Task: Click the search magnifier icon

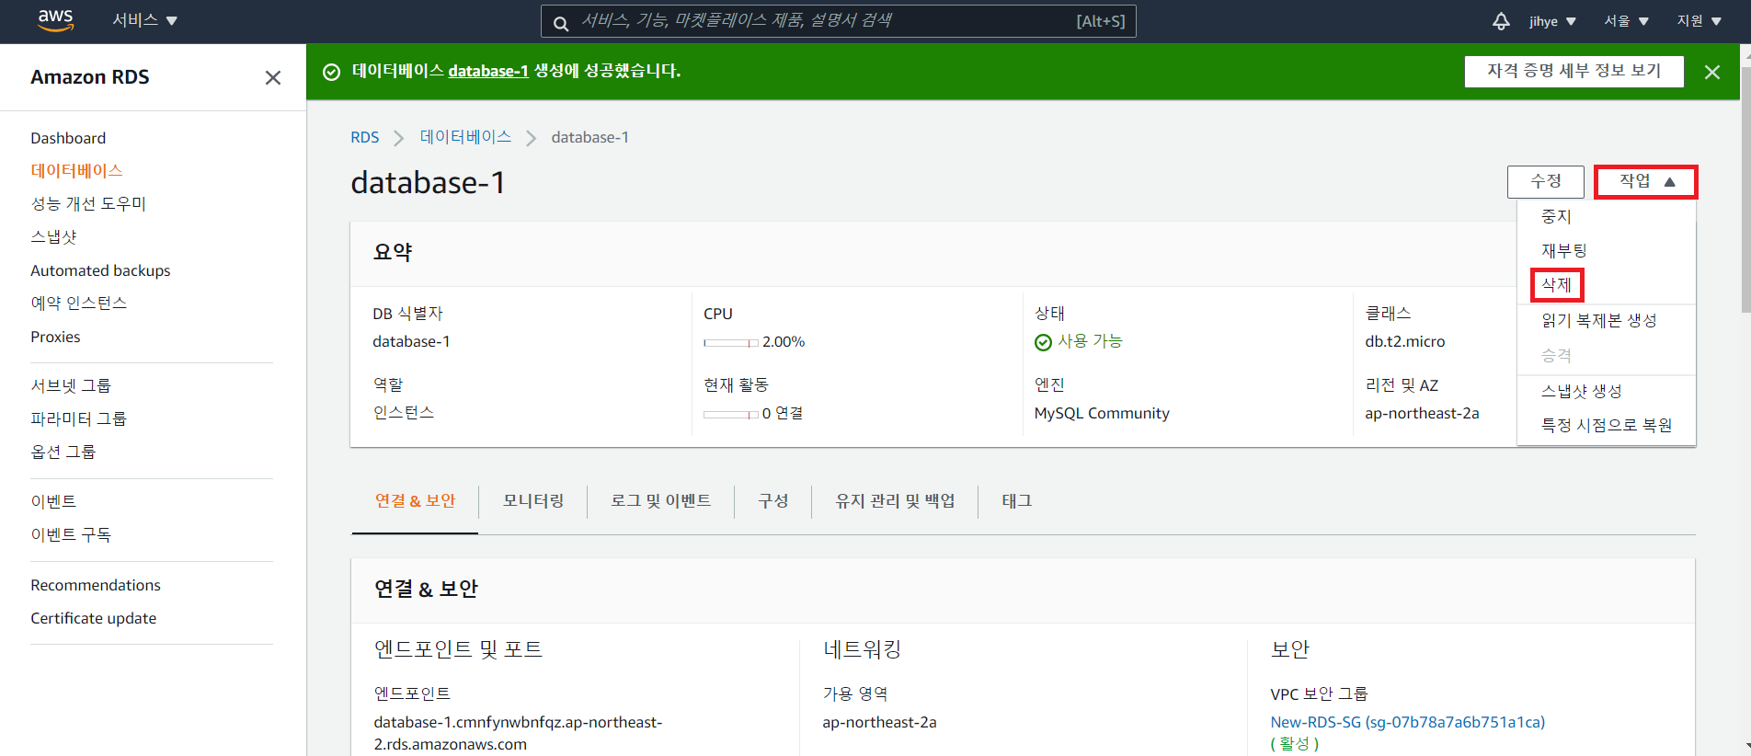Action: tap(561, 22)
